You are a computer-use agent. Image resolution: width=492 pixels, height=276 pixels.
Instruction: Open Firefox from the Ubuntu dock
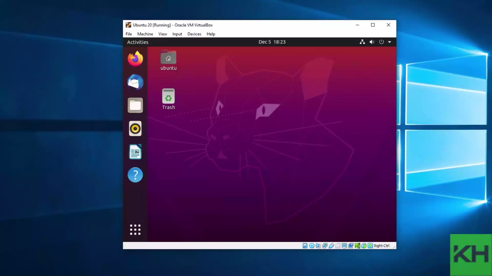(x=135, y=59)
